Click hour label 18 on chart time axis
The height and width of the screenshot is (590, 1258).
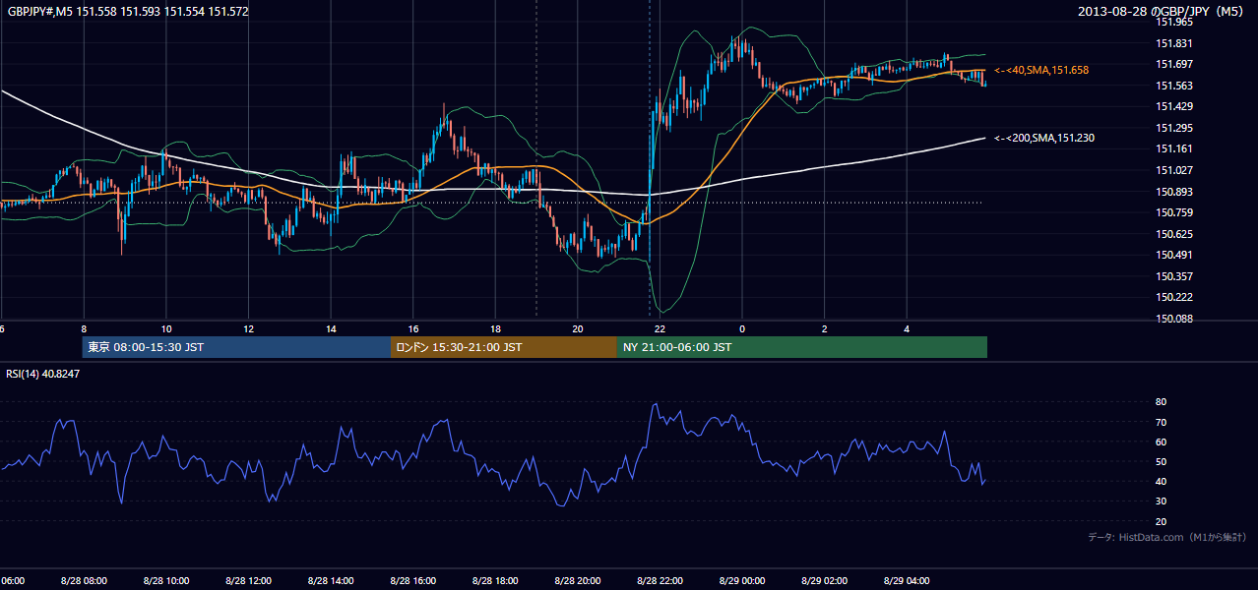(496, 328)
